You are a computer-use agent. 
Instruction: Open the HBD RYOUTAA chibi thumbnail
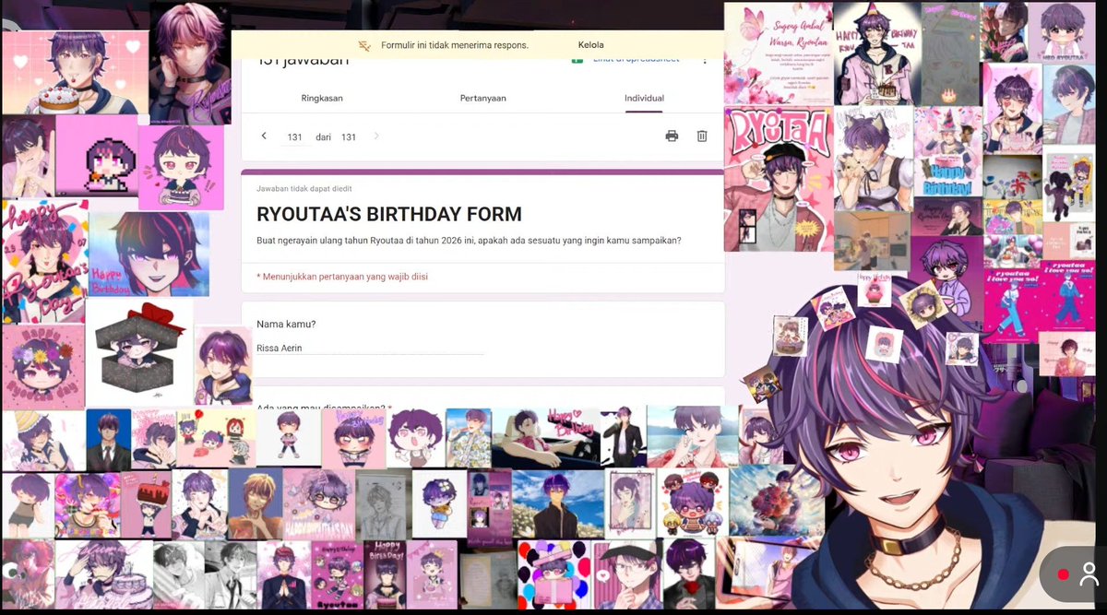(1061, 32)
